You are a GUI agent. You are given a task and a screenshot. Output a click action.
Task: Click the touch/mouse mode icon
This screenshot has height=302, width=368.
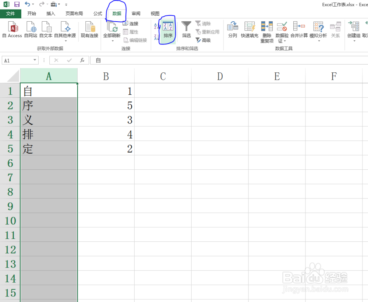[x=54, y=4]
